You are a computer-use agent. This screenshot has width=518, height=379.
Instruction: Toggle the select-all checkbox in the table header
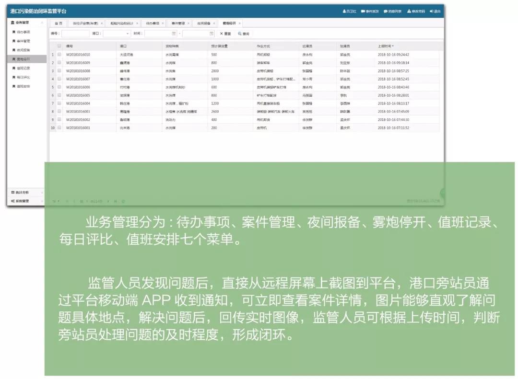[x=59, y=46]
